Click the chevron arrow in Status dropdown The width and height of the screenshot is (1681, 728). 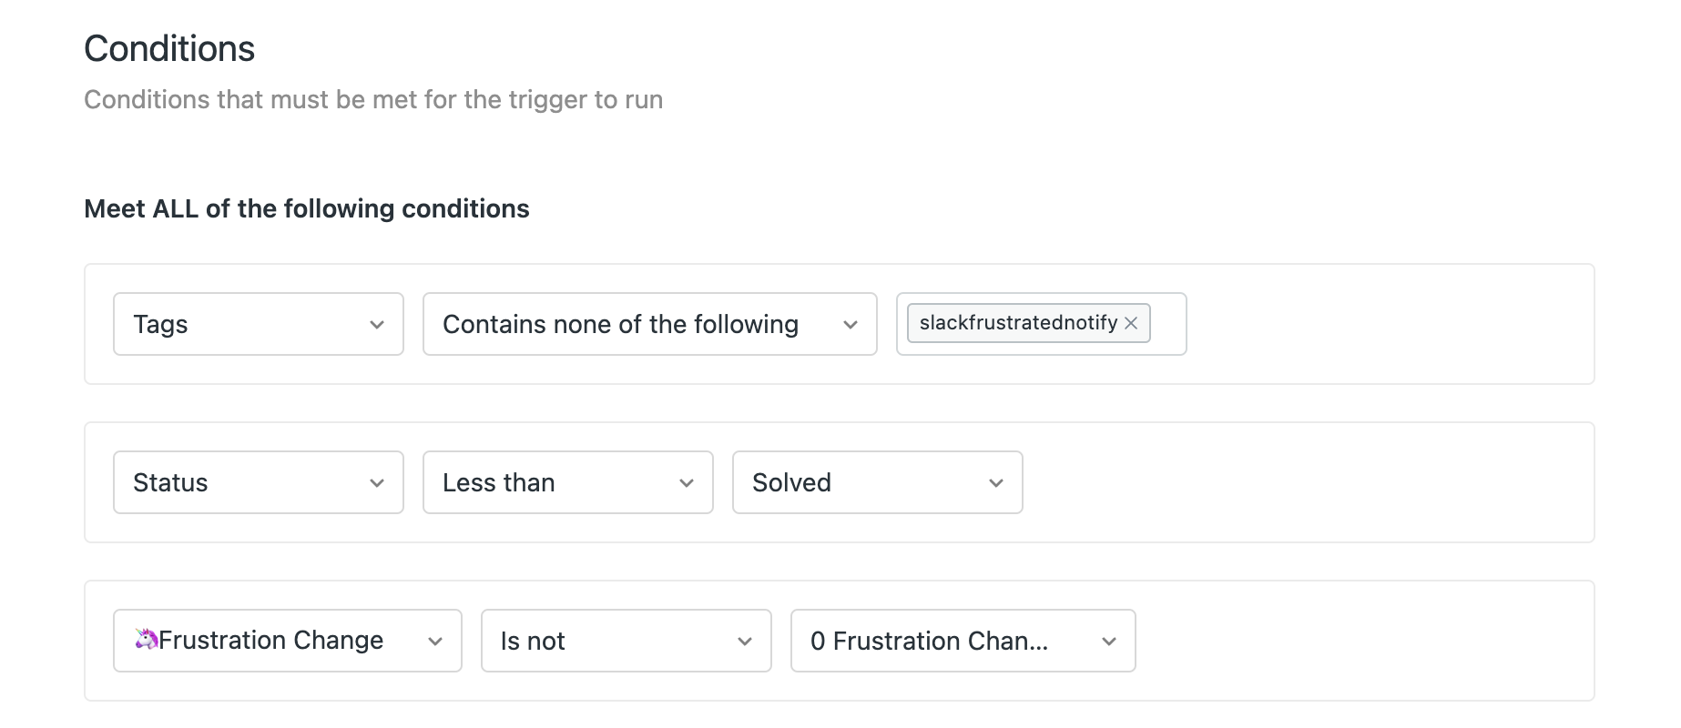(377, 483)
